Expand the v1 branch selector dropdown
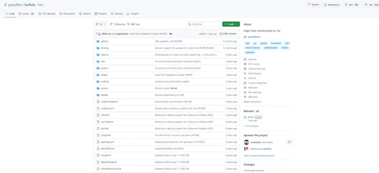379x173 pixels. 101,24
